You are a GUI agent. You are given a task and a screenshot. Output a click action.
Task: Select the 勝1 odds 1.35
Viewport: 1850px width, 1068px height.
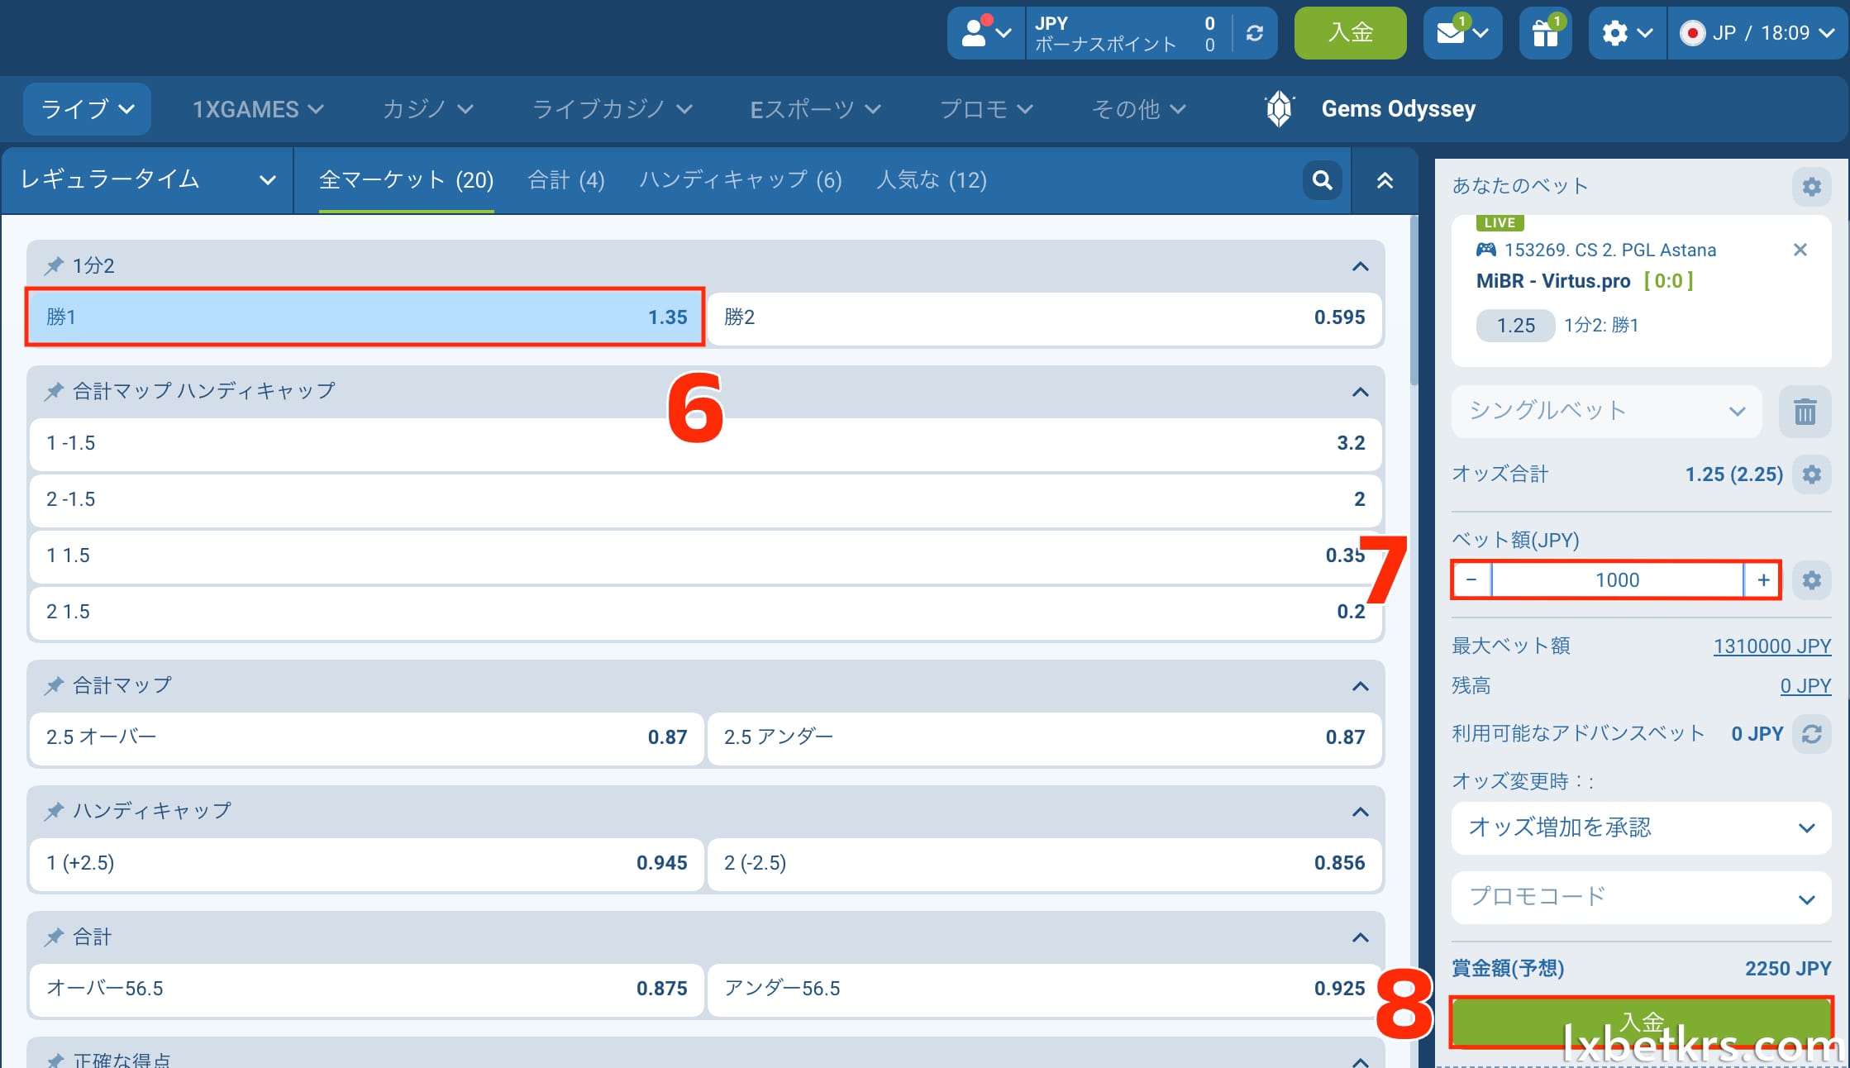pyautogui.click(x=365, y=317)
